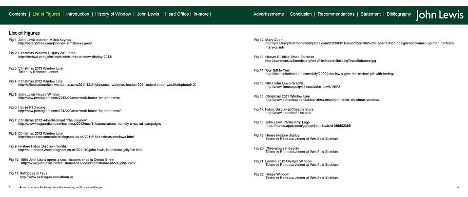Select Fig 6 House Packaging caption
This screenshot has height=197, width=468.
pyautogui.click(x=27, y=107)
